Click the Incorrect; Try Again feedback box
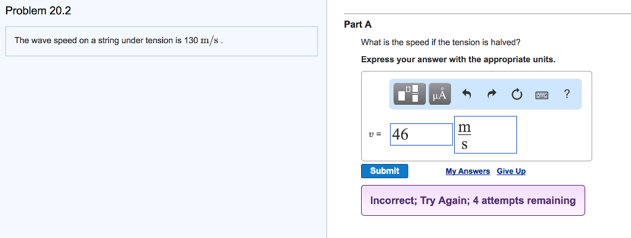 (473, 200)
